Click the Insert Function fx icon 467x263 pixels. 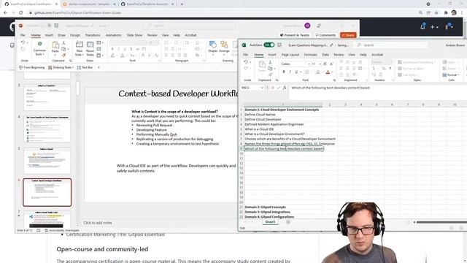[x=285, y=88]
